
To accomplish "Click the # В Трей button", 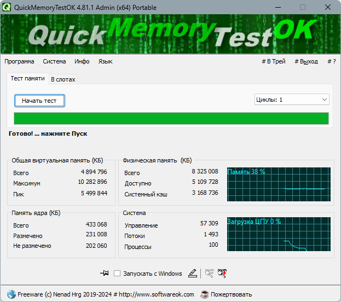I will pyautogui.click(x=274, y=61).
